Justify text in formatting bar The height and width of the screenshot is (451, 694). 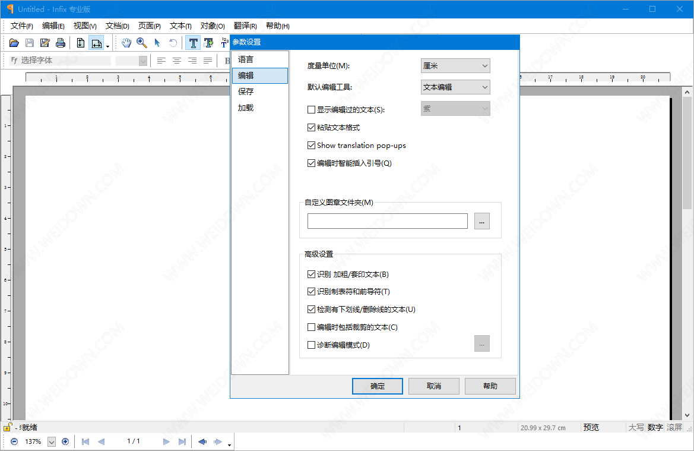[208, 61]
